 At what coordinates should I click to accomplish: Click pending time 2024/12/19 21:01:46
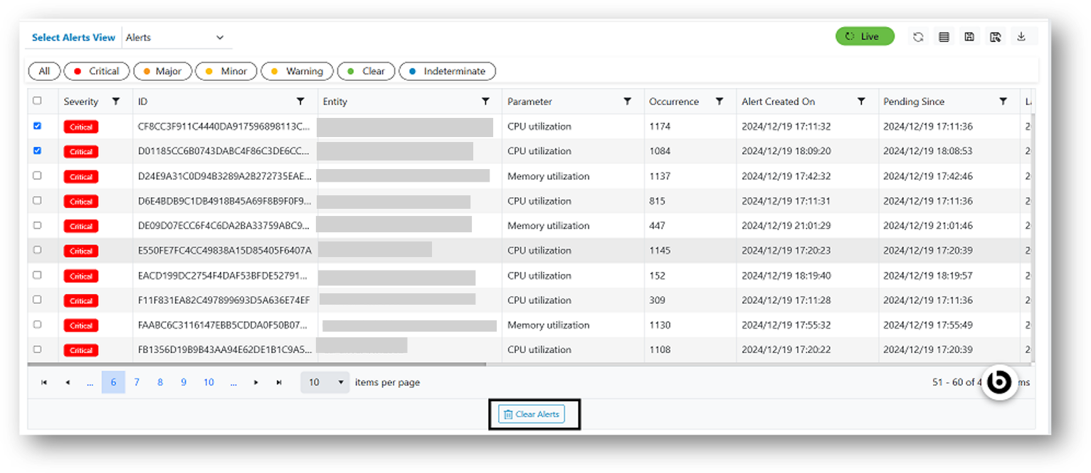point(927,226)
